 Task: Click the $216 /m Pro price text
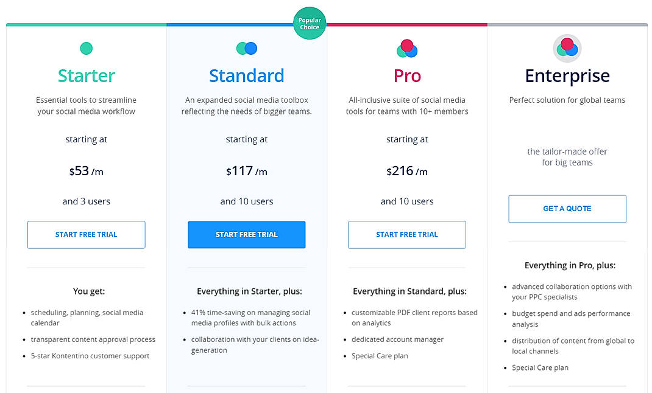pos(406,171)
